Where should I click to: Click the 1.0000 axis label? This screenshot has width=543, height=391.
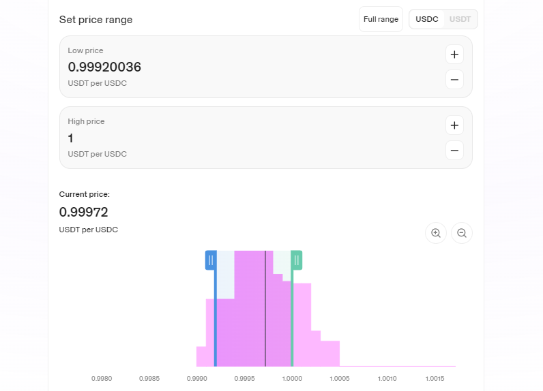292,379
